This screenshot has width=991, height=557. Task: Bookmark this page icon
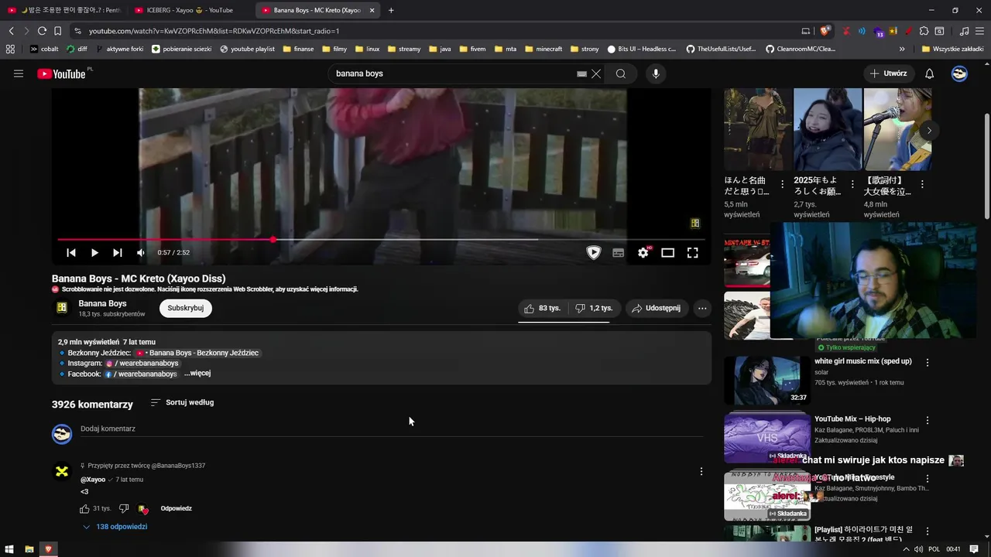[57, 31]
